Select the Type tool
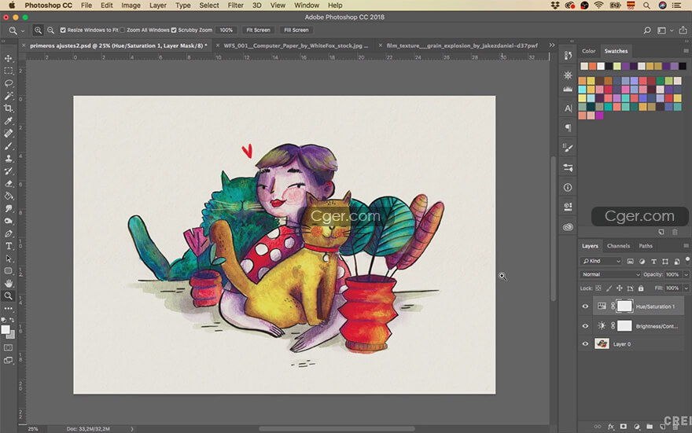Viewport: 692px width, 433px height. 9,246
